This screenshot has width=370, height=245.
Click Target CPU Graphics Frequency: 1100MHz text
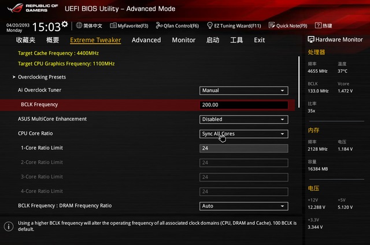[66, 64]
